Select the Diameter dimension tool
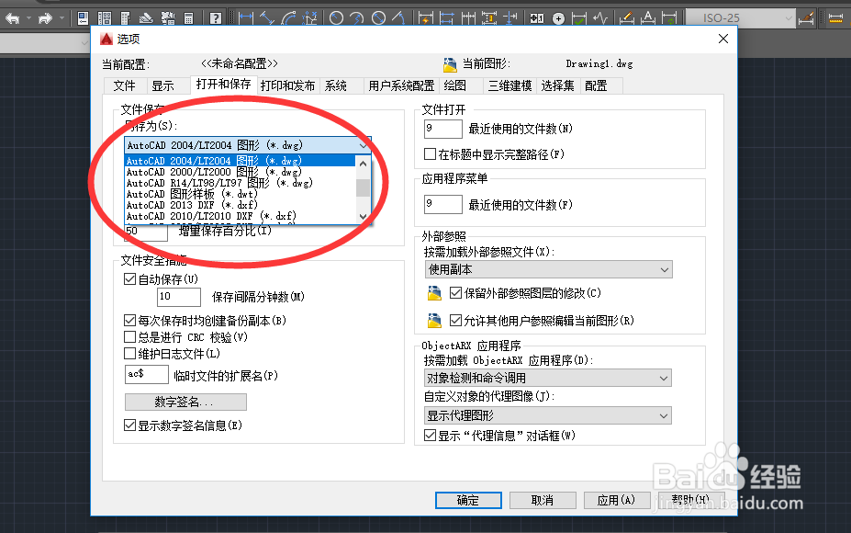 click(x=378, y=18)
